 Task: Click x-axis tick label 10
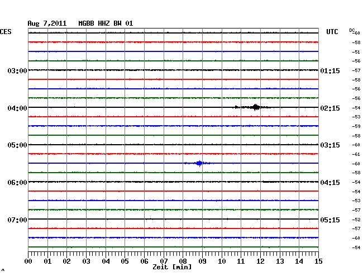[222, 261]
